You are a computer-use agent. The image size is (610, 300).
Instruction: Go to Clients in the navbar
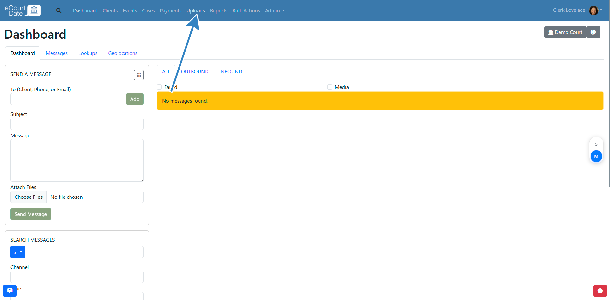tap(110, 10)
